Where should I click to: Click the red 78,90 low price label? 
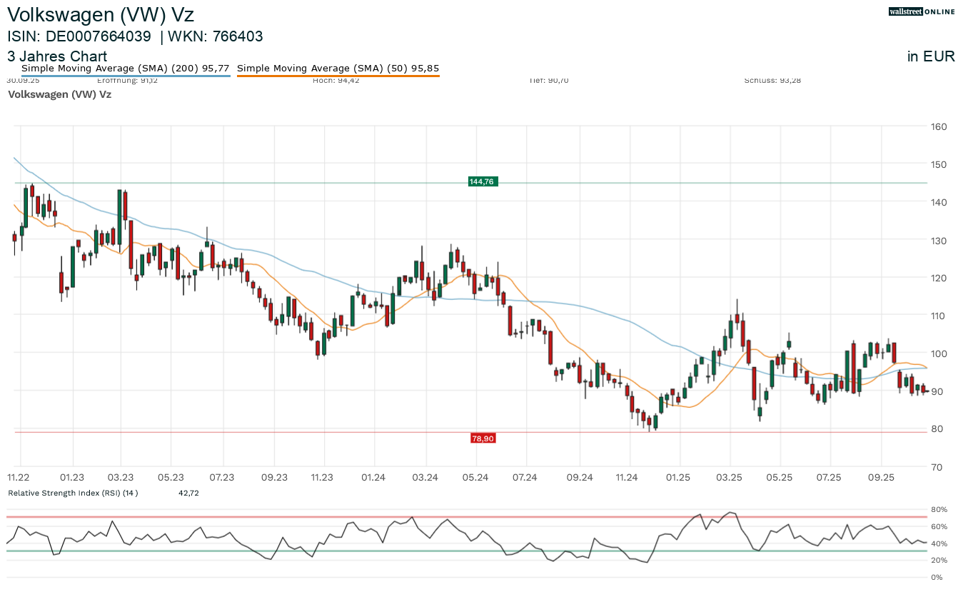tap(483, 438)
